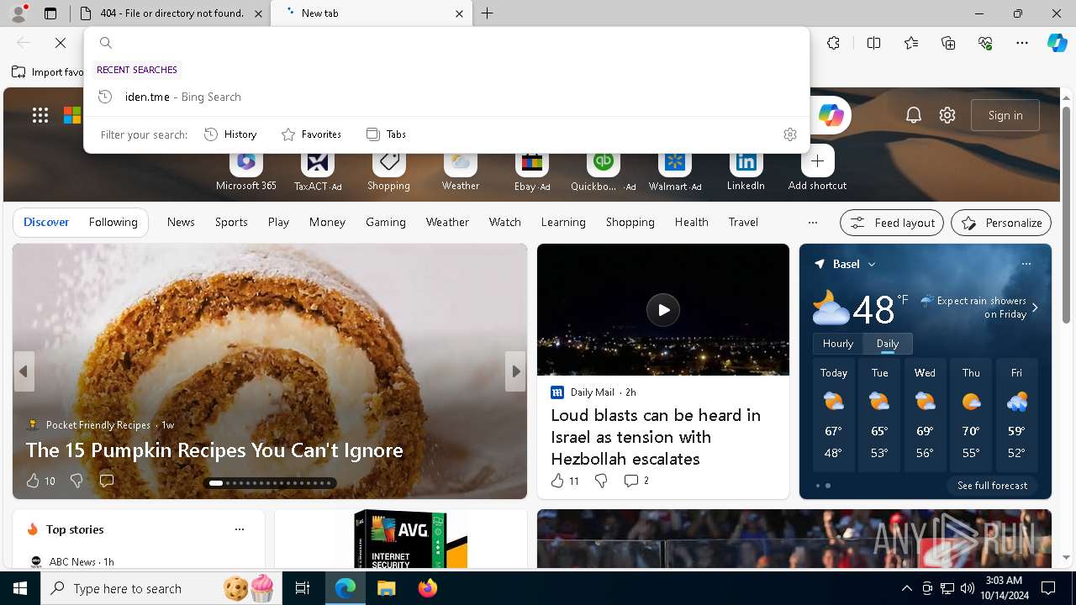The image size is (1076, 605).
Task: Toggle Split screen view
Action: click(x=873, y=43)
